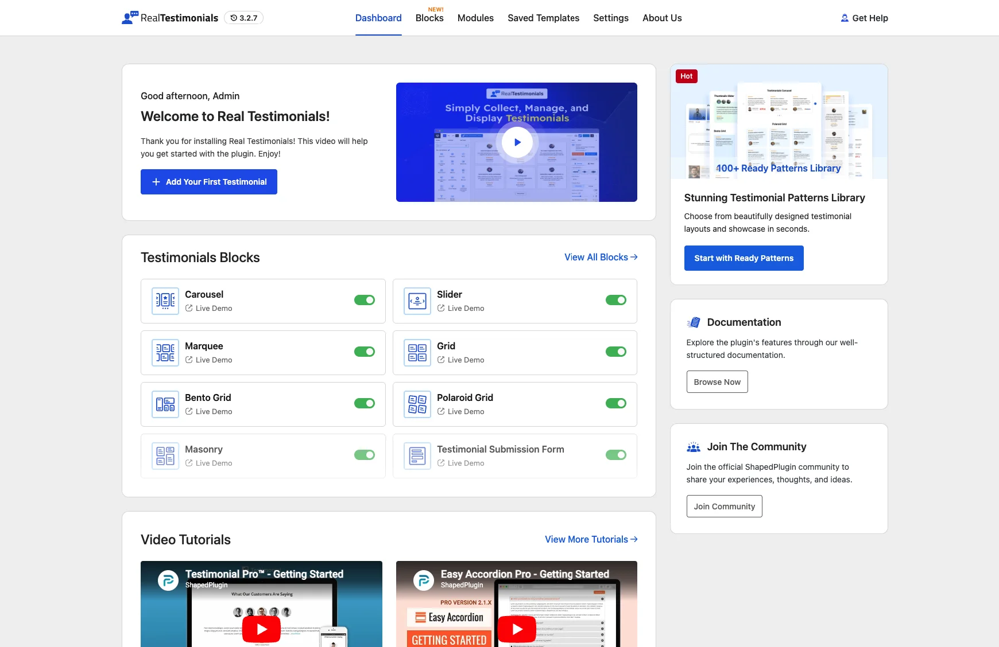The height and width of the screenshot is (647, 999).
Task: Click the Stunning Testimonial Patterns Library heading
Action: (x=775, y=198)
